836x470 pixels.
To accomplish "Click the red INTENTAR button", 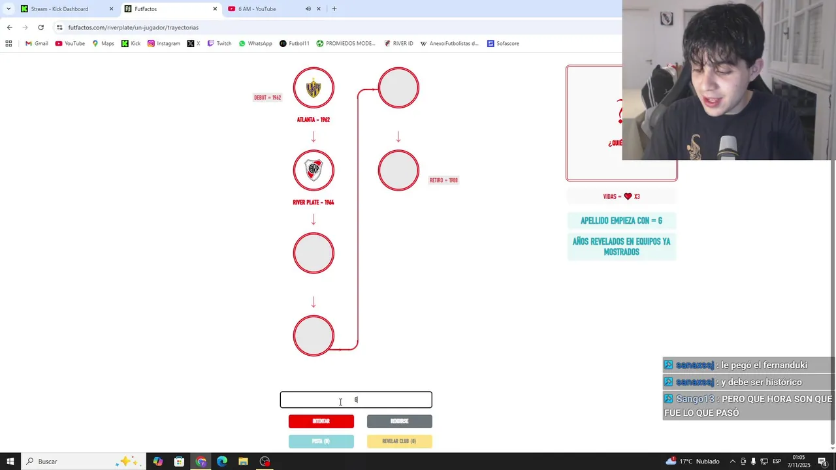I will click(x=321, y=421).
